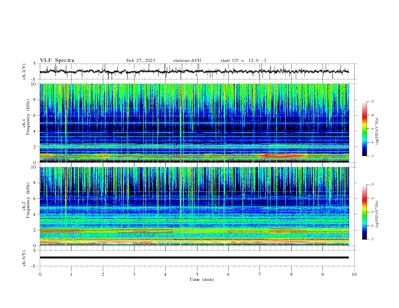Viewport: 399px width, 308px height.
Task: Click the "station=ATH" header label
Action: pyautogui.click(x=187, y=60)
